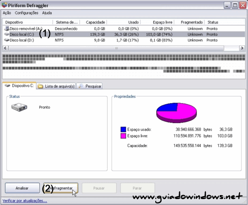The image size is (248, 205).
Task: Minimize the Defraggler window
Action: pos(227,5)
